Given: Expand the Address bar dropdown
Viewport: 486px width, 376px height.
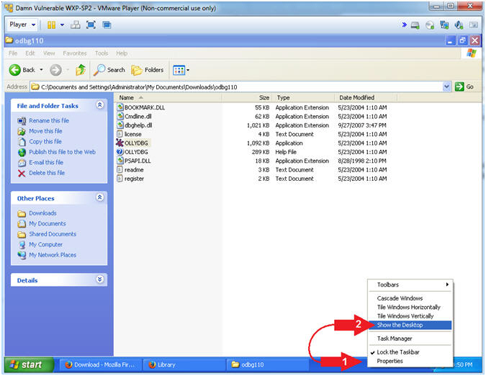Looking at the screenshot, I should point(446,86).
